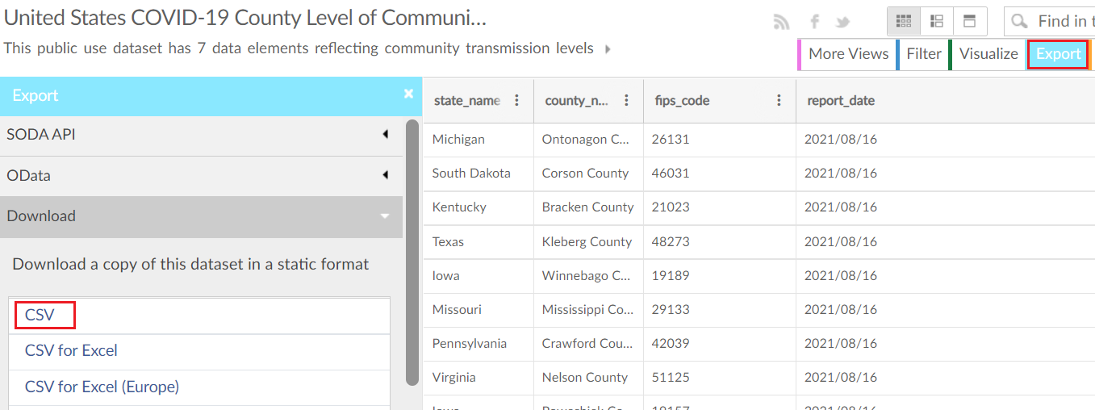Screen dimensions: 1095x410
Task: Expand the dataset description arrow
Action: 608,49
